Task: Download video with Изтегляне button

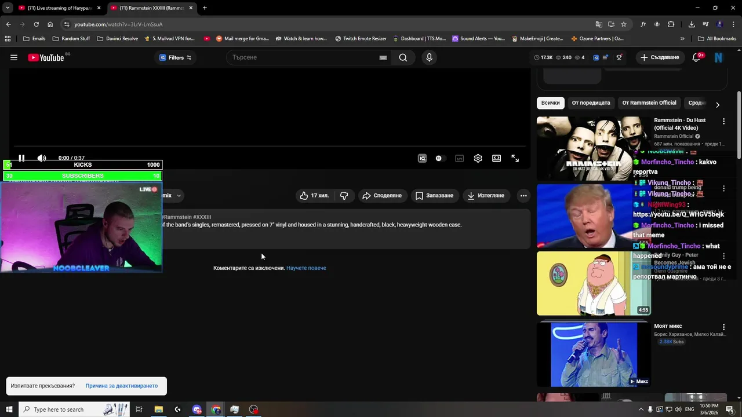Action: pyautogui.click(x=486, y=196)
